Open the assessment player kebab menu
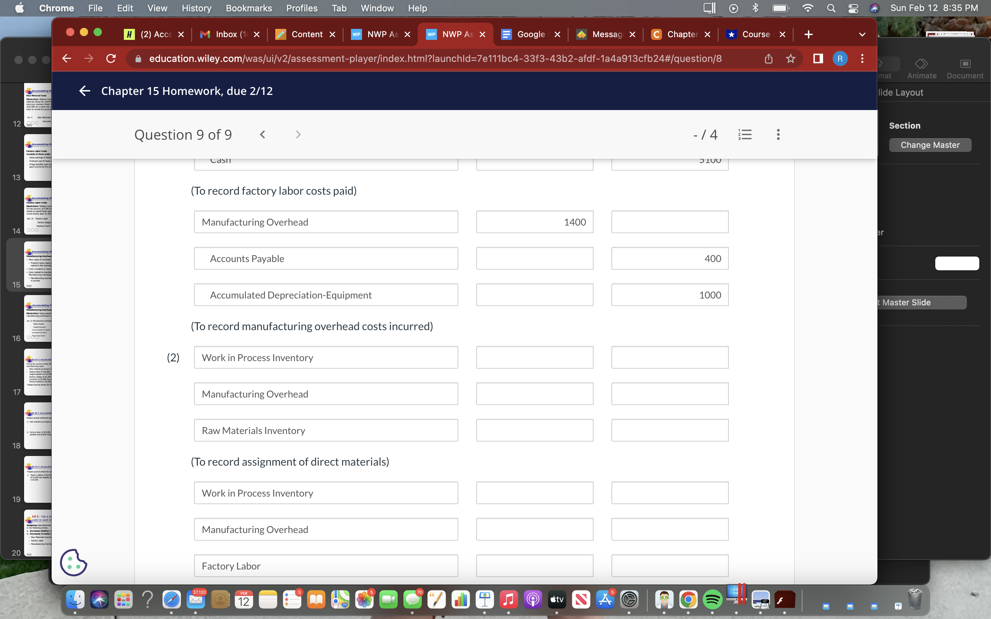This screenshot has height=619, width=991. pos(778,134)
